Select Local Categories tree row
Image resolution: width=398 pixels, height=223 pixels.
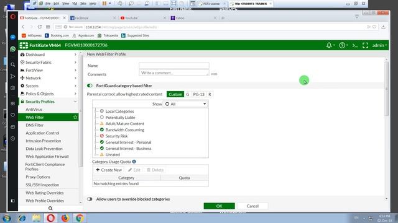click(119, 111)
